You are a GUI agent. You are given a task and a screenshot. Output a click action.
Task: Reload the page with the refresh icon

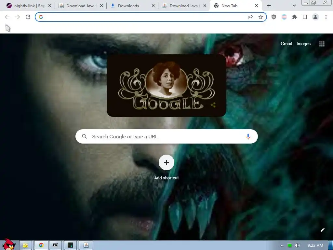28,17
